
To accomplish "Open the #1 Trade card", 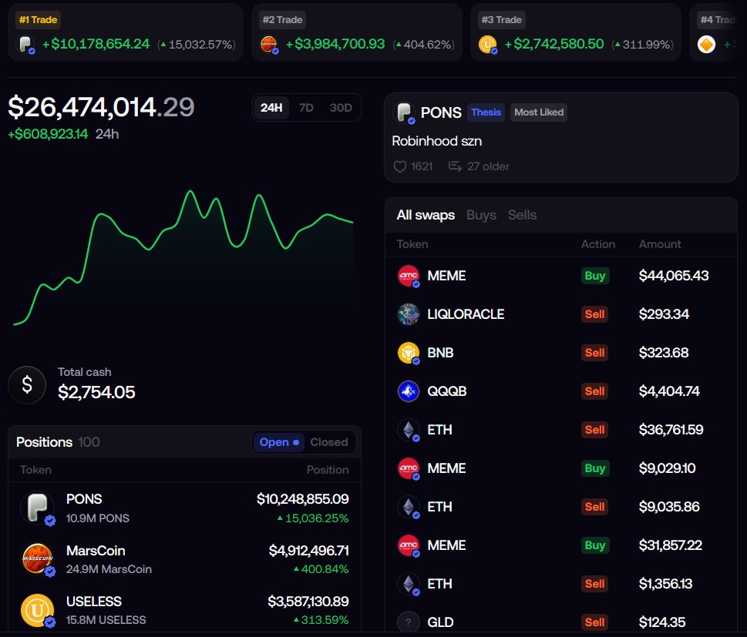I will pos(126,32).
